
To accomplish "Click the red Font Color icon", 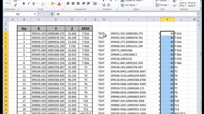I will click(59, 3).
